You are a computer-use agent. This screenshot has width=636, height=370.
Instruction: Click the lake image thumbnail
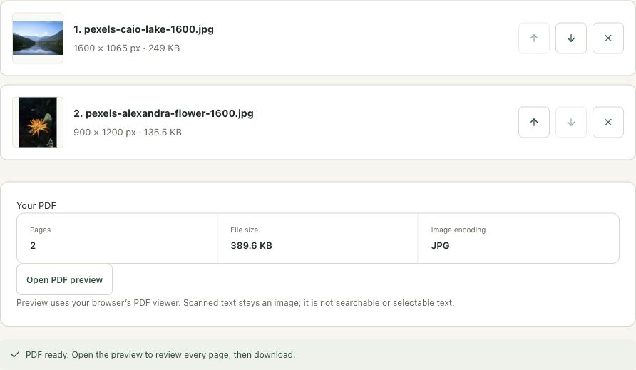point(38,38)
